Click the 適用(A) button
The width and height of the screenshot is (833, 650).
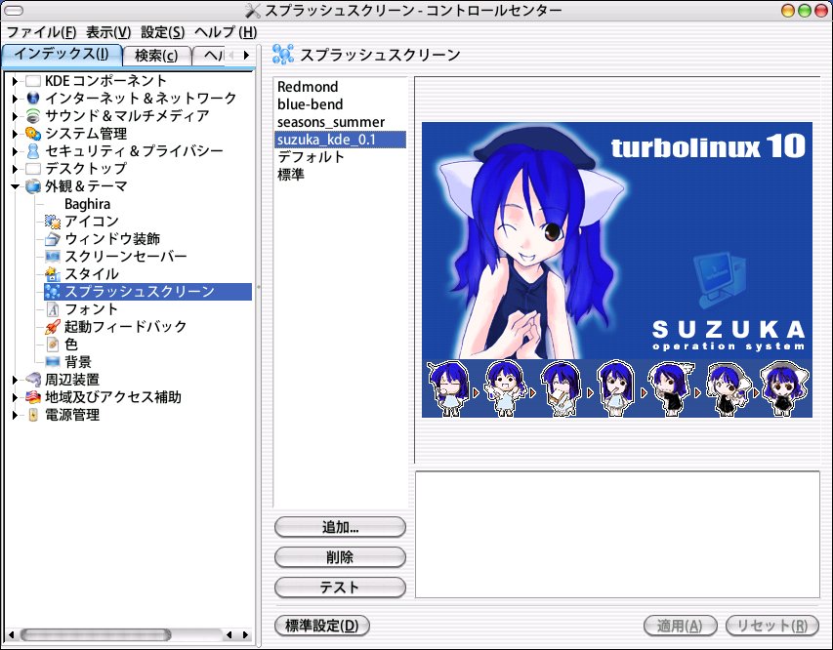(x=680, y=626)
